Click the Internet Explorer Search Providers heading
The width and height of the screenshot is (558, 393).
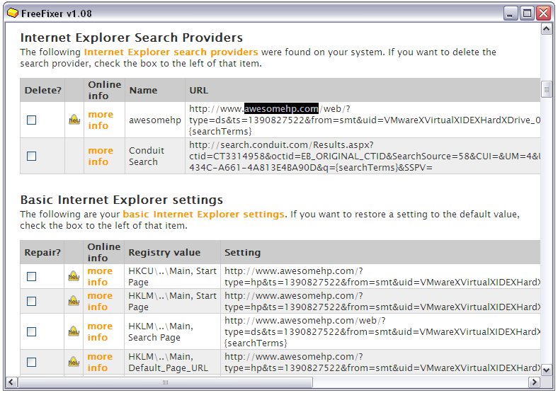pyautogui.click(x=132, y=38)
